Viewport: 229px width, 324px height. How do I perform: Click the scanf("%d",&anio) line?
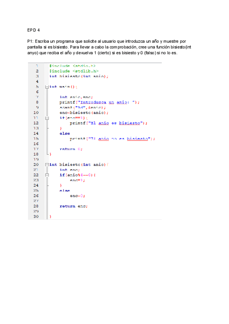[82, 108]
